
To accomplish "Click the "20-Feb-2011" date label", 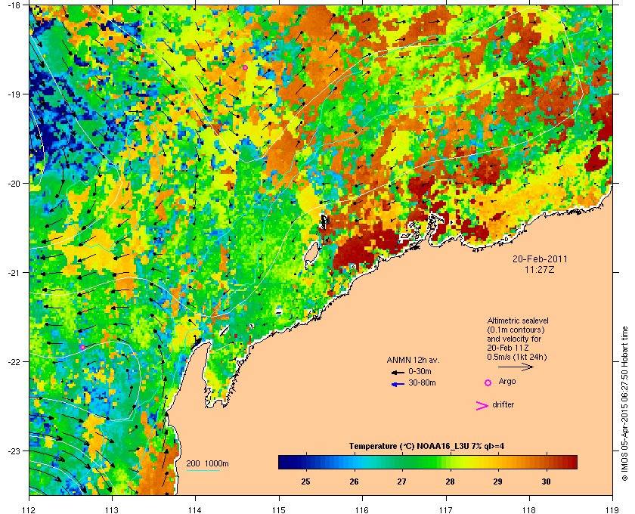I will click(x=540, y=259).
